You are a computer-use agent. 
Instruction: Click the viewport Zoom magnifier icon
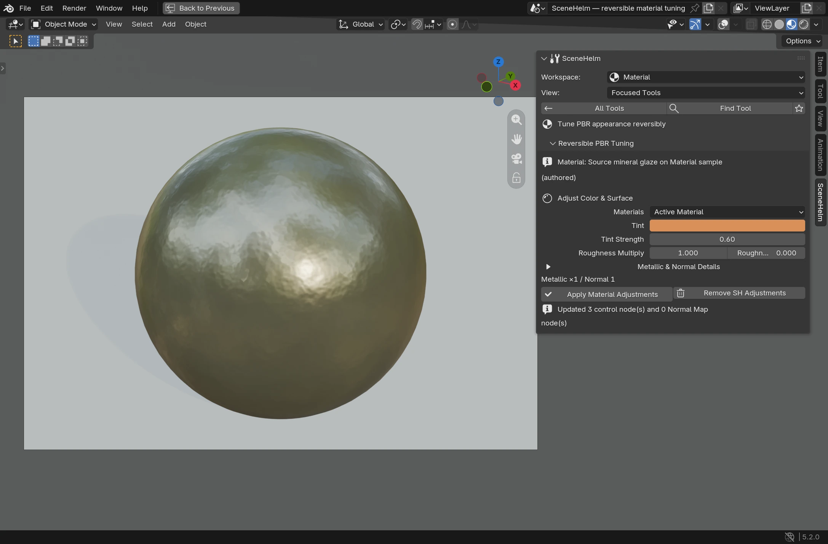point(516,120)
